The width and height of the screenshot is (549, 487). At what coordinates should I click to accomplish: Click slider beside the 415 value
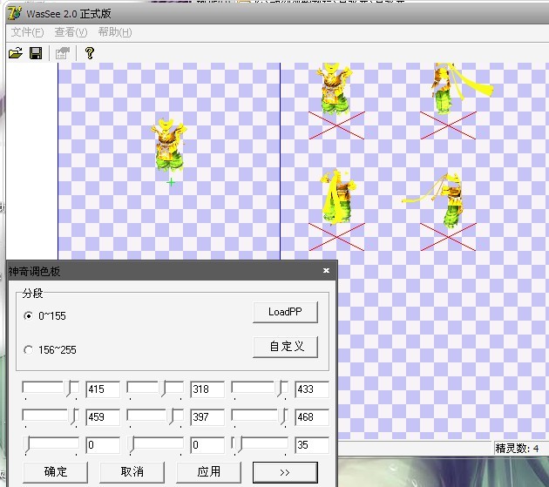(x=51, y=389)
